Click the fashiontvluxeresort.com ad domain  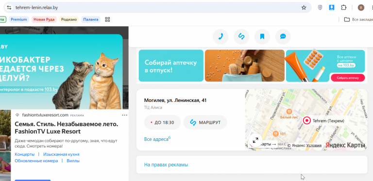(x=45, y=115)
